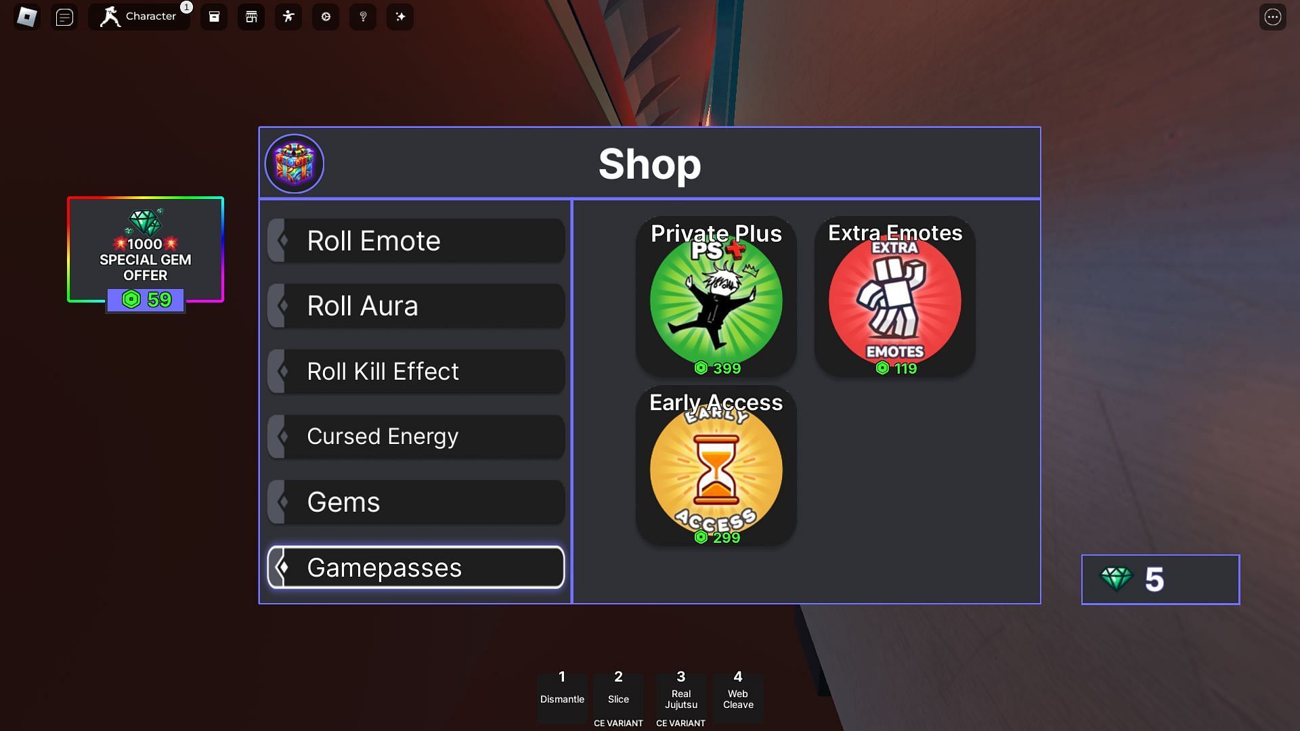Image resolution: width=1300 pixels, height=731 pixels.
Task: Expand the Cursed Energy category
Action: coord(414,436)
